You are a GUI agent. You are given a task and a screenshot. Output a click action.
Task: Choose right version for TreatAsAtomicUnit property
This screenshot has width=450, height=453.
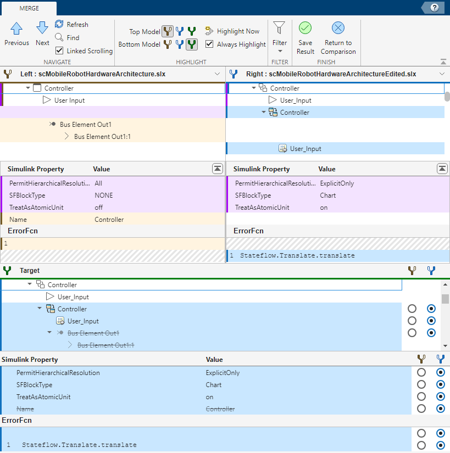point(441,396)
